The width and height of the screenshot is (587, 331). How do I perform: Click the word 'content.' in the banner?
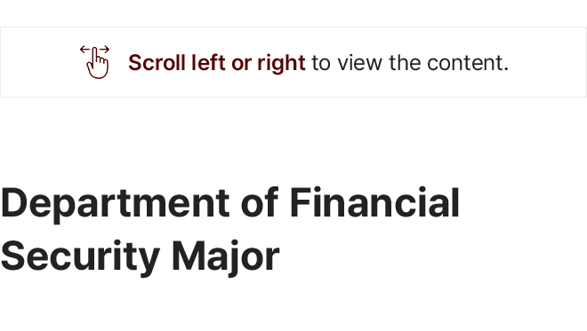(x=468, y=63)
